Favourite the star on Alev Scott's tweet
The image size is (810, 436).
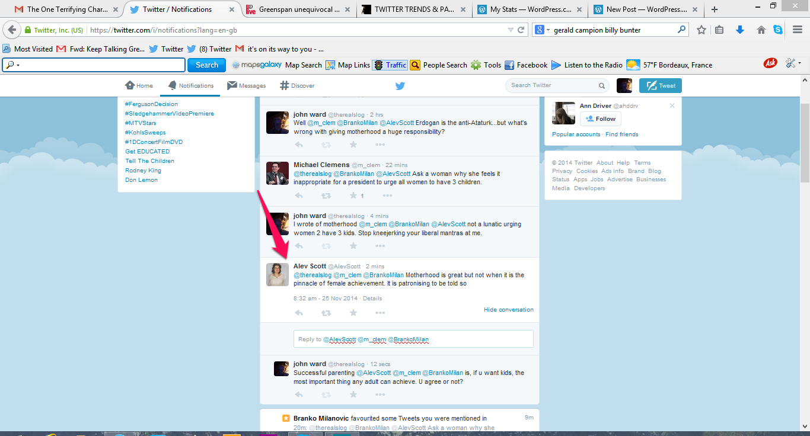[353, 313]
